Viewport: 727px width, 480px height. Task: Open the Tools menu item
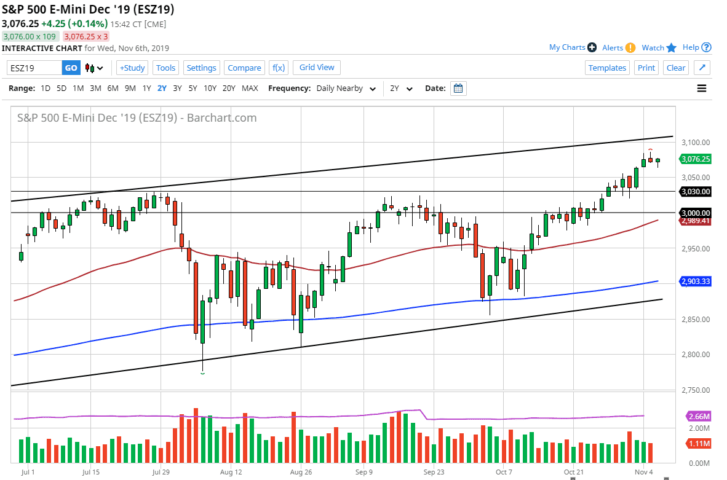pyautogui.click(x=165, y=67)
